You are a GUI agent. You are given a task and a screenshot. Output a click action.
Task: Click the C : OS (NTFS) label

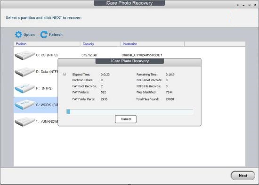[47, 55]
